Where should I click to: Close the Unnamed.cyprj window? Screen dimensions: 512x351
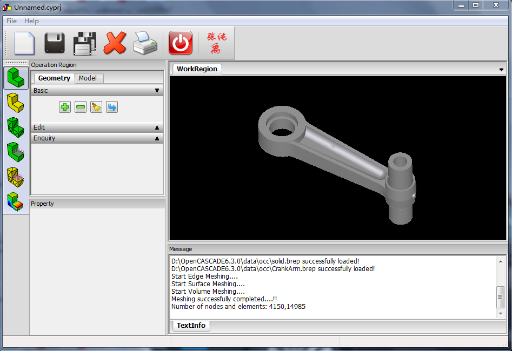tap(496, 5)
